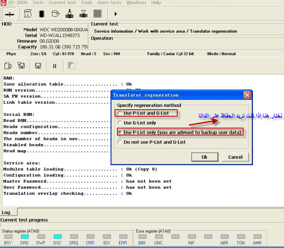Open the Users tests menu

(109, 2)
